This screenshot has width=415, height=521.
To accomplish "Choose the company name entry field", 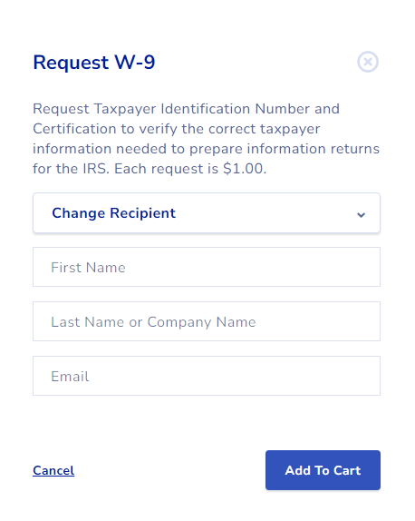I will (207, 321).
